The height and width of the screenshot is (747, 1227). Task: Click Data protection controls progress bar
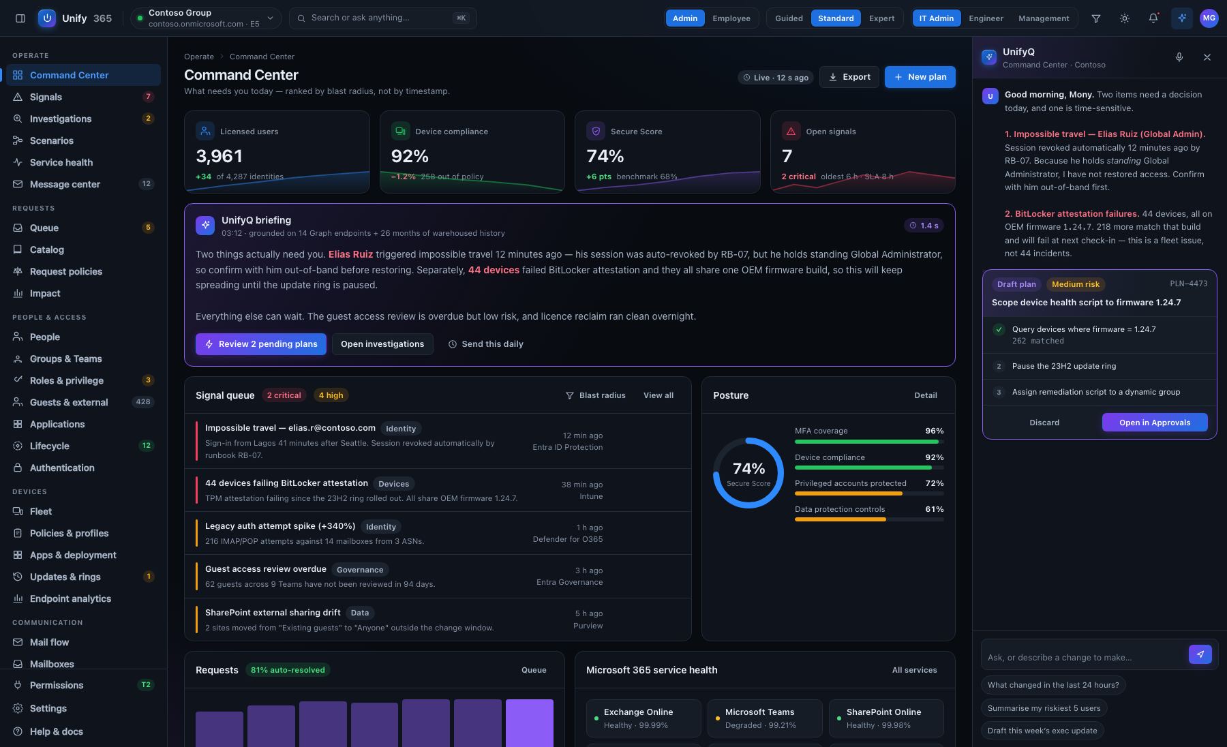click(869, 520)
